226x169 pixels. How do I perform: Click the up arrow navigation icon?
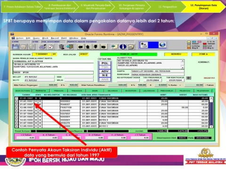click(88, 46)
